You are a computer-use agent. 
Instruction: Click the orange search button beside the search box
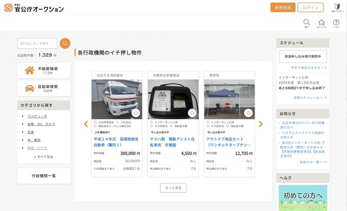tap(65, 43)
